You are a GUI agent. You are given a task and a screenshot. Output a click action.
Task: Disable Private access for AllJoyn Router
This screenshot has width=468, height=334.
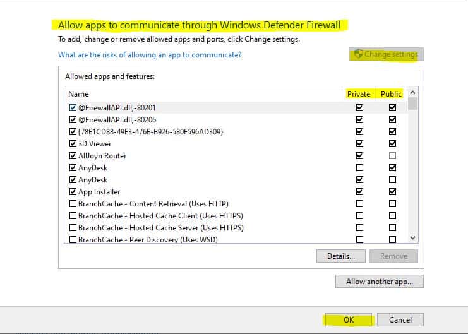coord(359,155)
